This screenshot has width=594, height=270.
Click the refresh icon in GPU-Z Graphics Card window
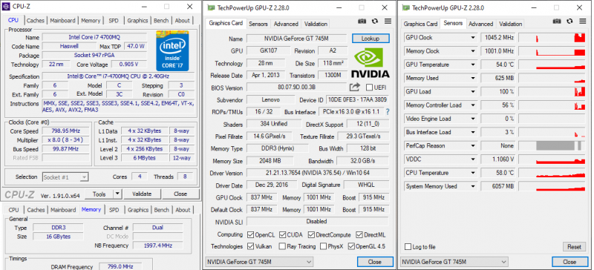pyautogui.click(x=375, y=22)
